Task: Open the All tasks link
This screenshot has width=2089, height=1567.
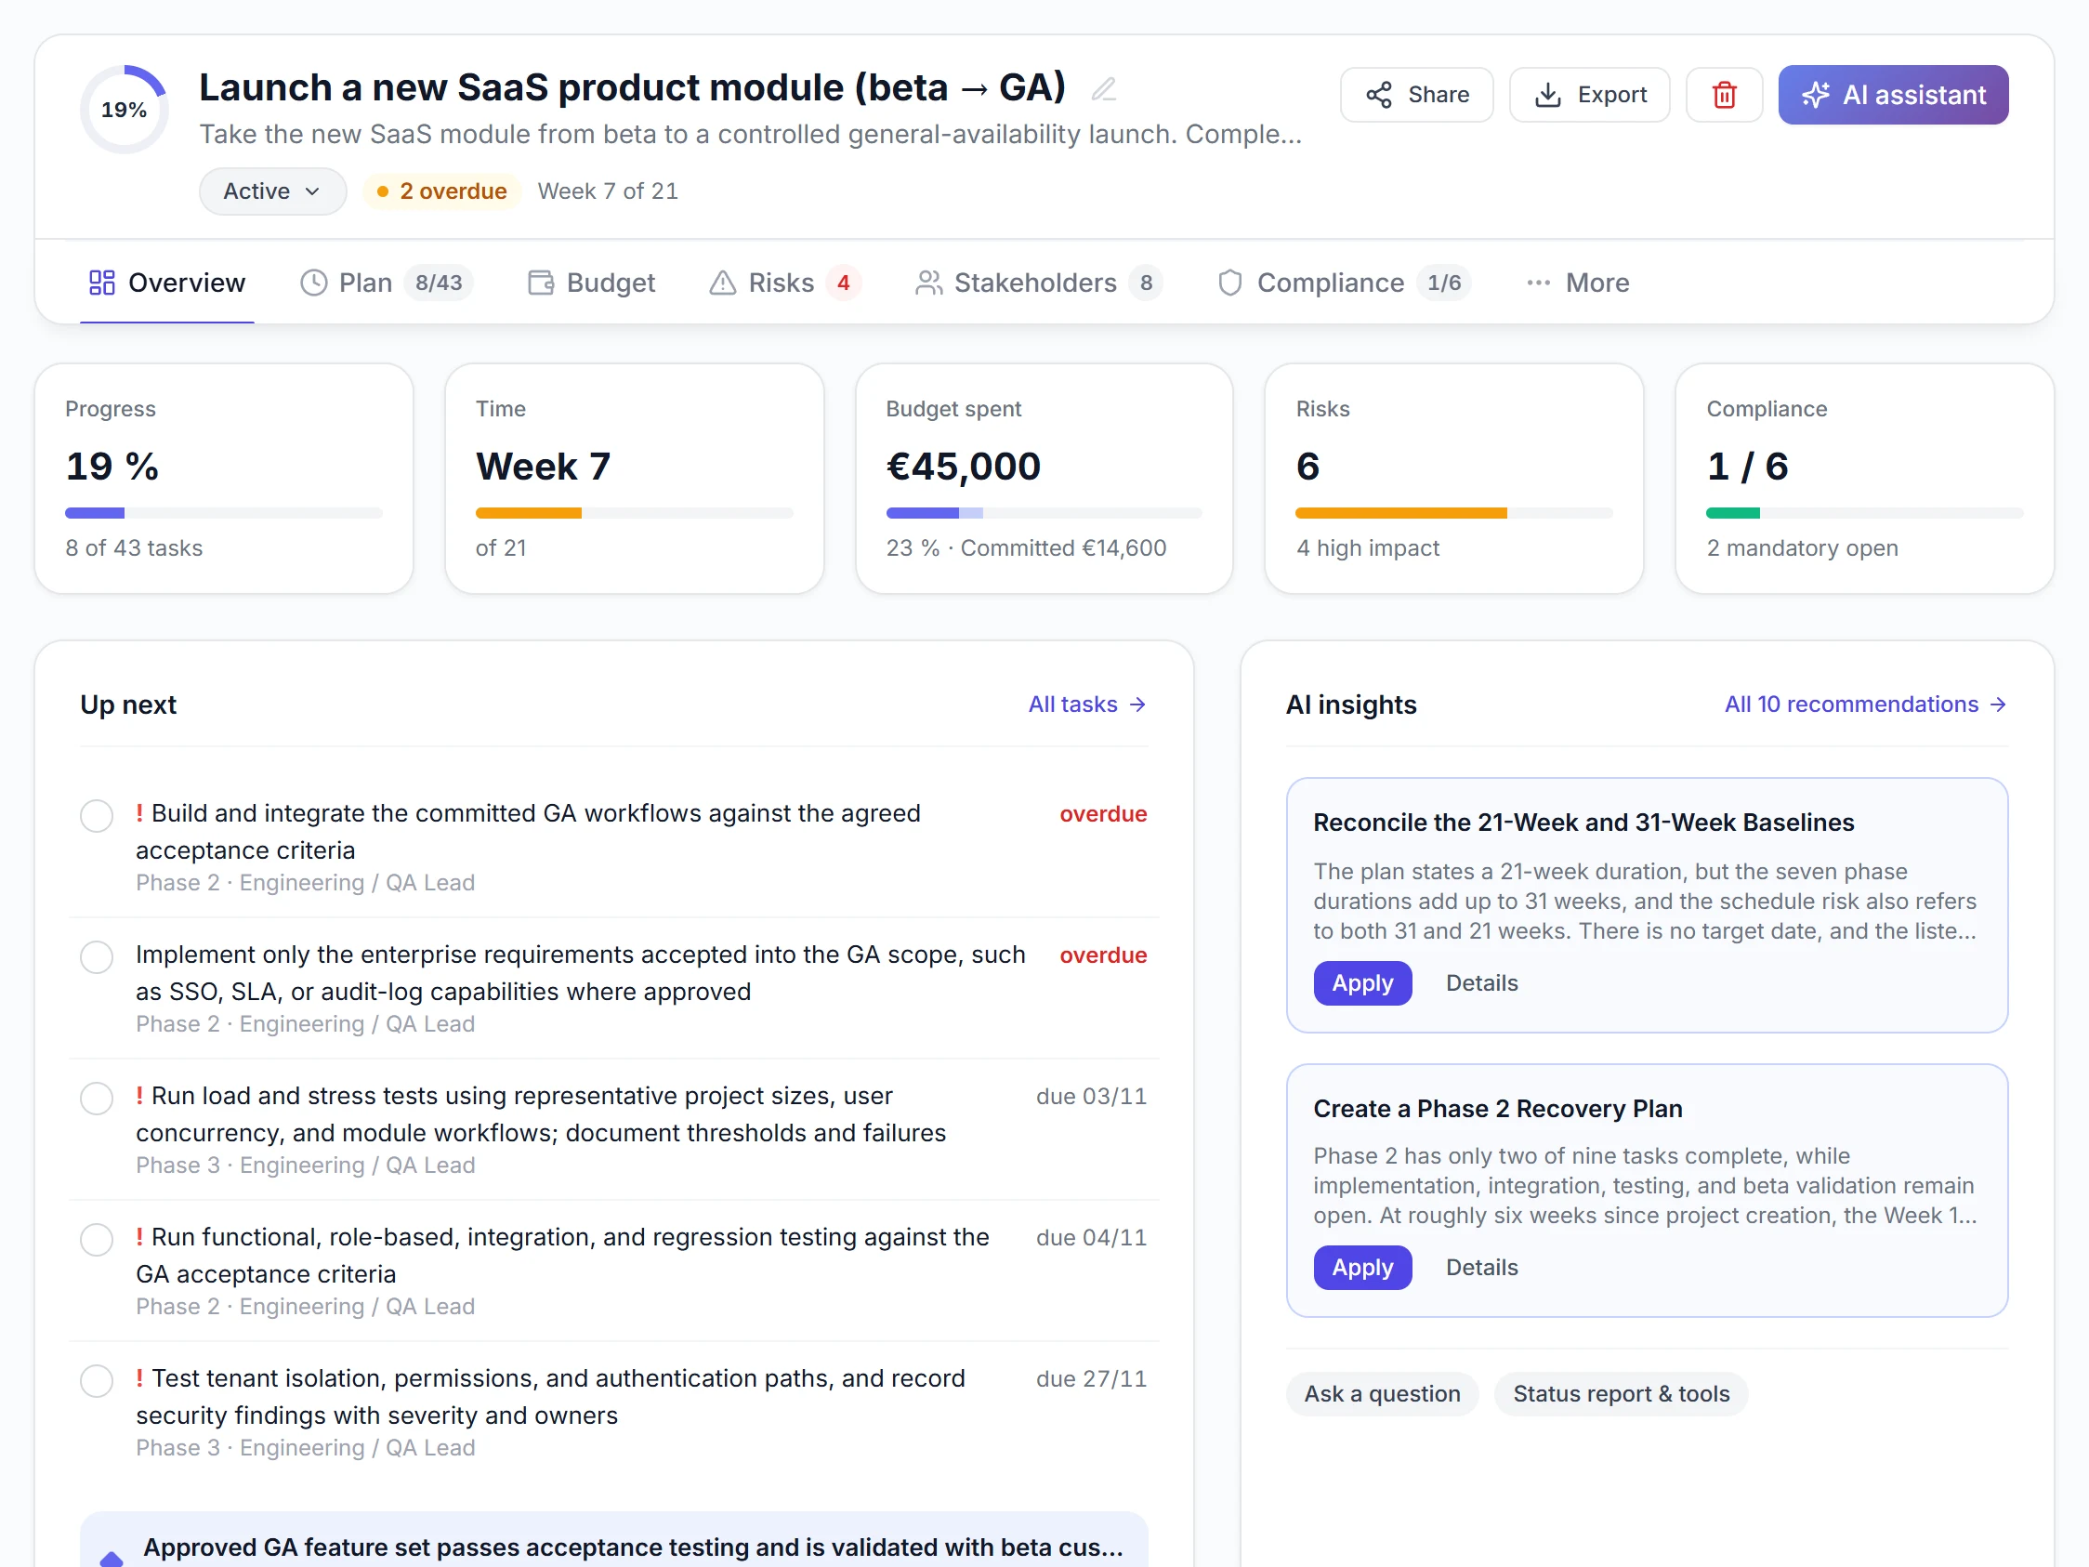Action: [1087, 704]
